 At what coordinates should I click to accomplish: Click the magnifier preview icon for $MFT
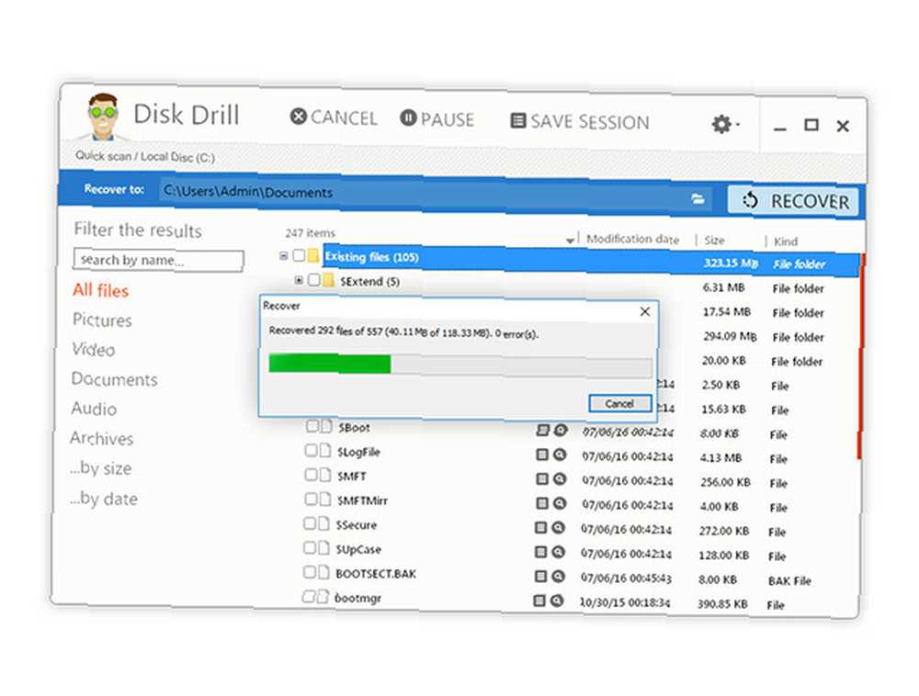(x=560, y=478)
